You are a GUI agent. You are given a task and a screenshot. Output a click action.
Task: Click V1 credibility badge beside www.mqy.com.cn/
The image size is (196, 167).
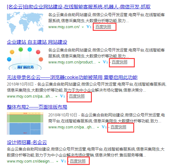tap(89, 27)
